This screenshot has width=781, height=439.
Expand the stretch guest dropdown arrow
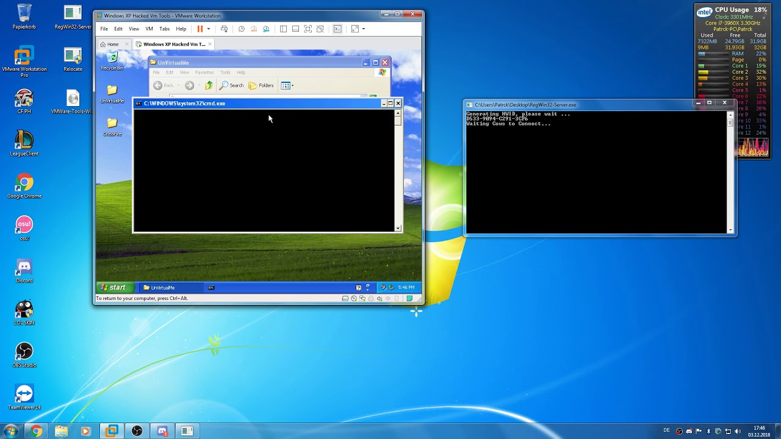364,29
